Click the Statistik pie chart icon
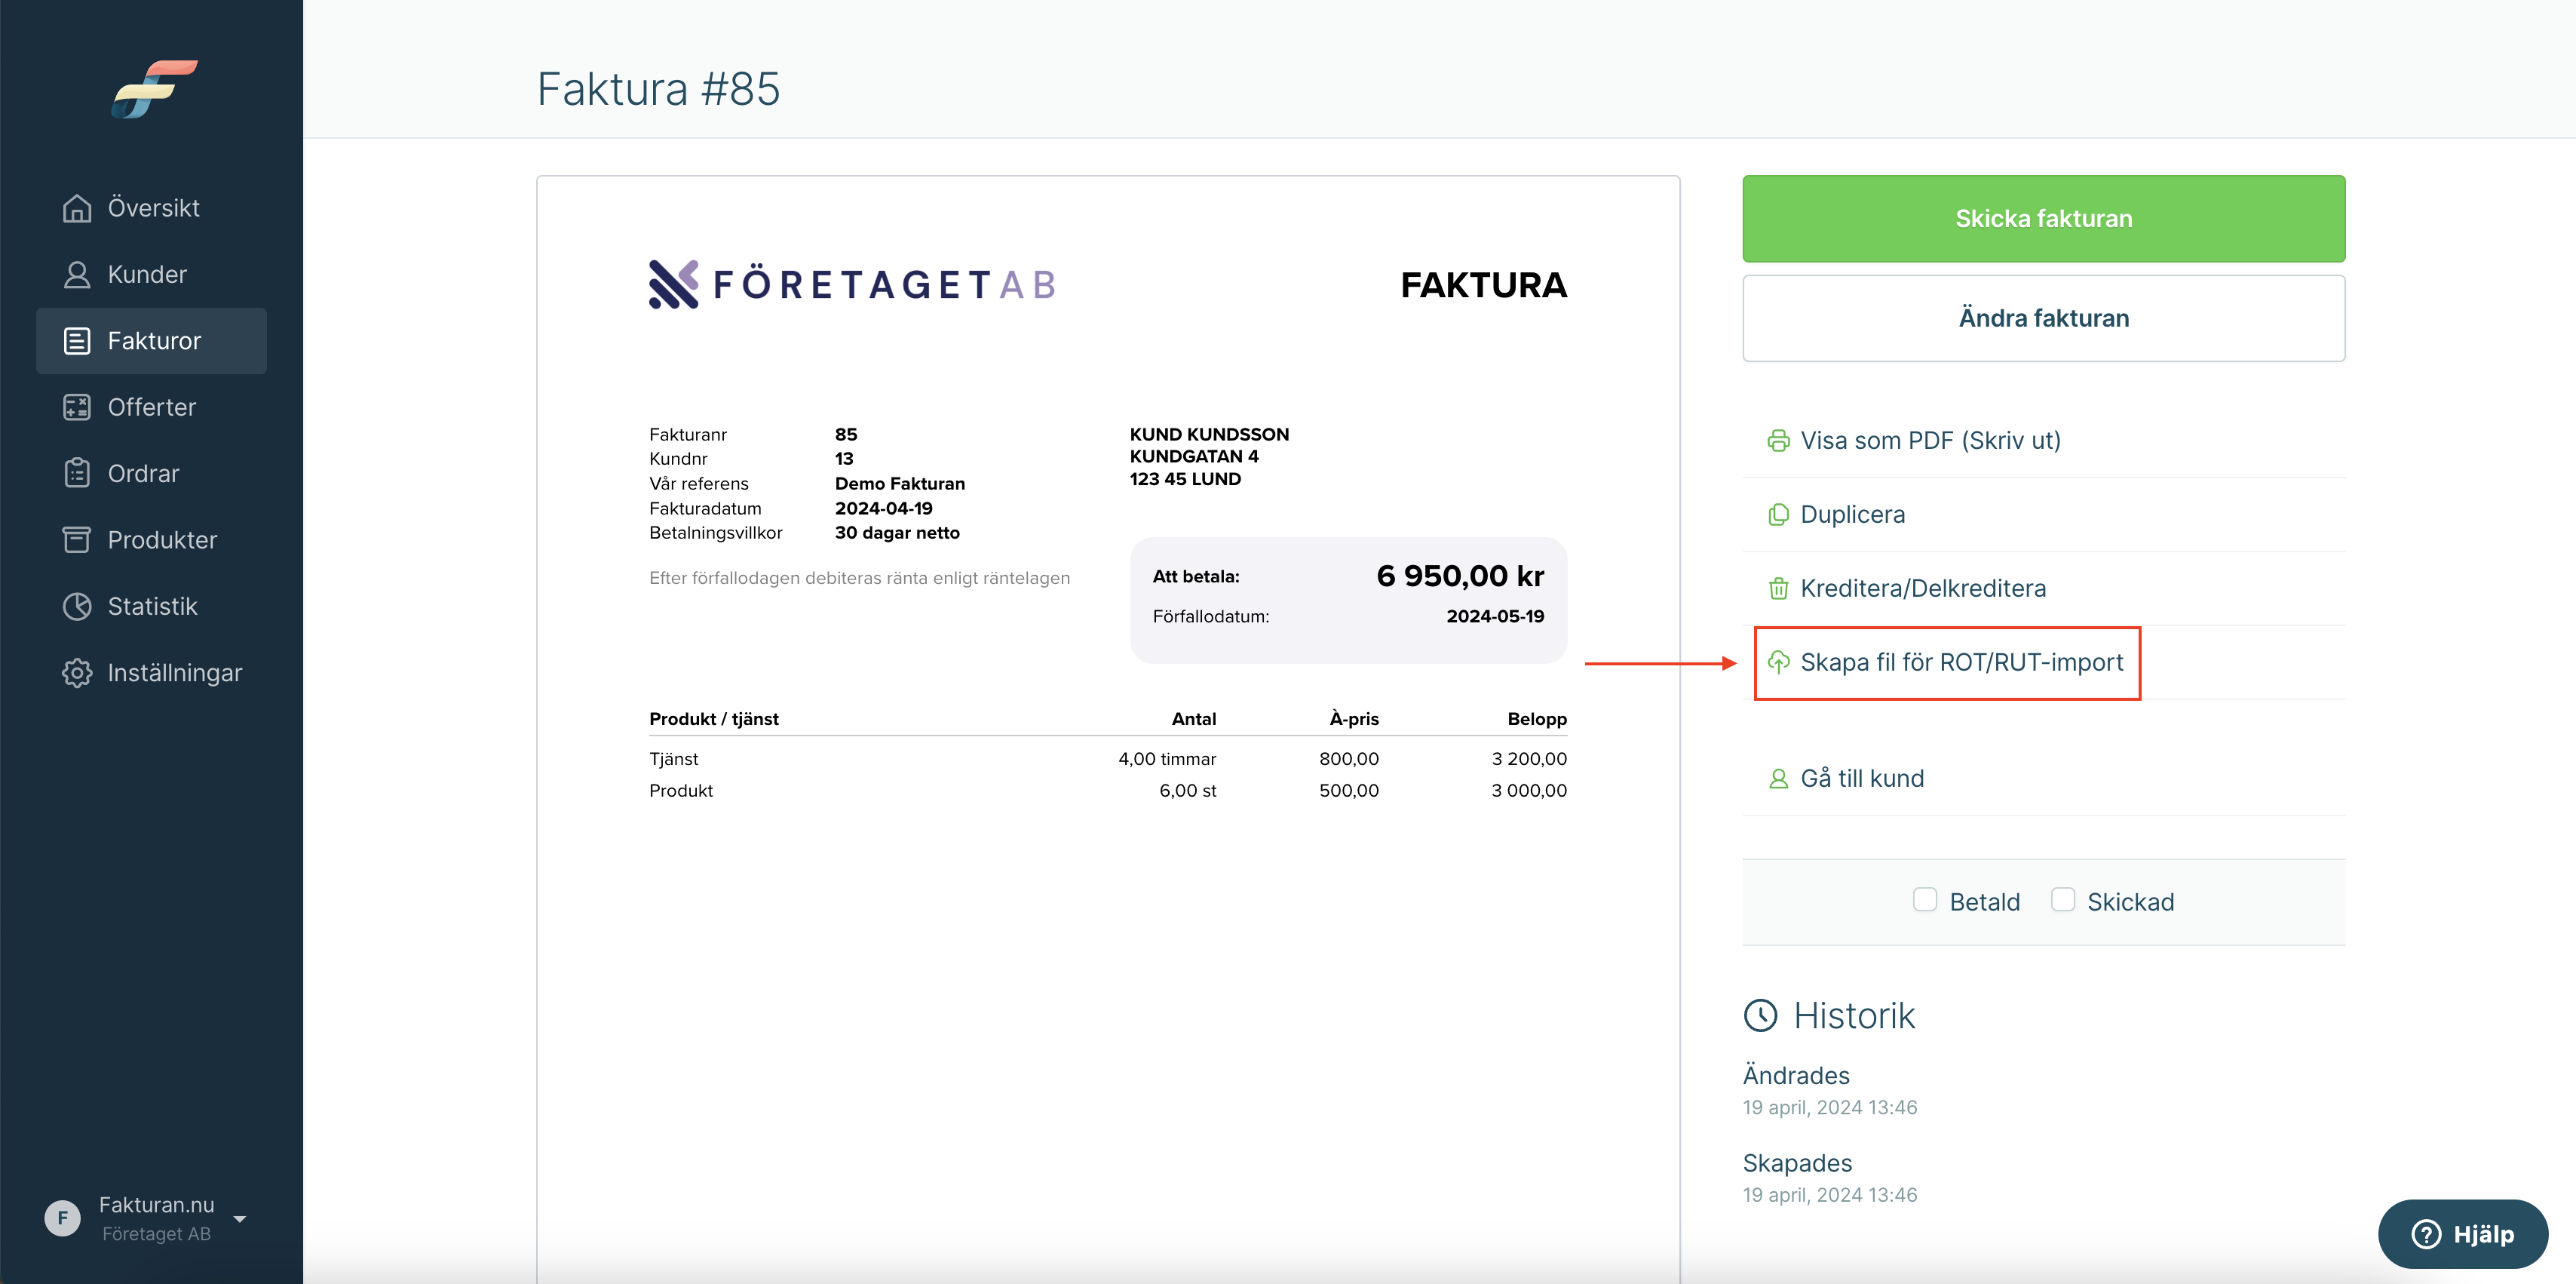 click(77, 607)
